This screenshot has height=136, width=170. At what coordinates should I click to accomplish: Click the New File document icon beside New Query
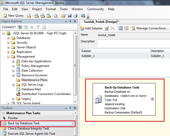click(29, 16)
